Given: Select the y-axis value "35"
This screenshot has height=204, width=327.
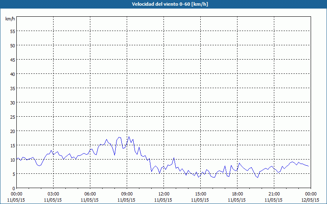Looking at the screenshot, I should tap(13, 89).
